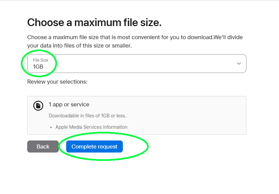The width and height of the screenshot is (279, 194).
Task: Click the circled green File Size region
Action: point(39,63)
